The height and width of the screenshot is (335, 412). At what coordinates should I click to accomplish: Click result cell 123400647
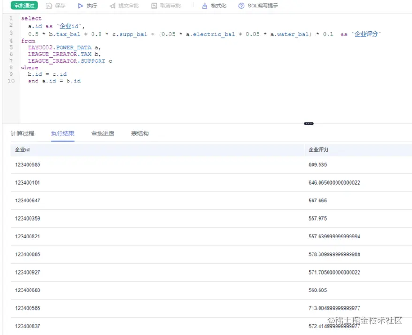pyautogui.click(x=28, y=201)
